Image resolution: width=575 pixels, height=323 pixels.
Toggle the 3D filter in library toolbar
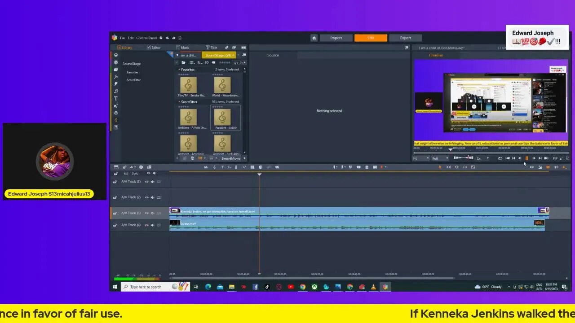coord(207,62)
